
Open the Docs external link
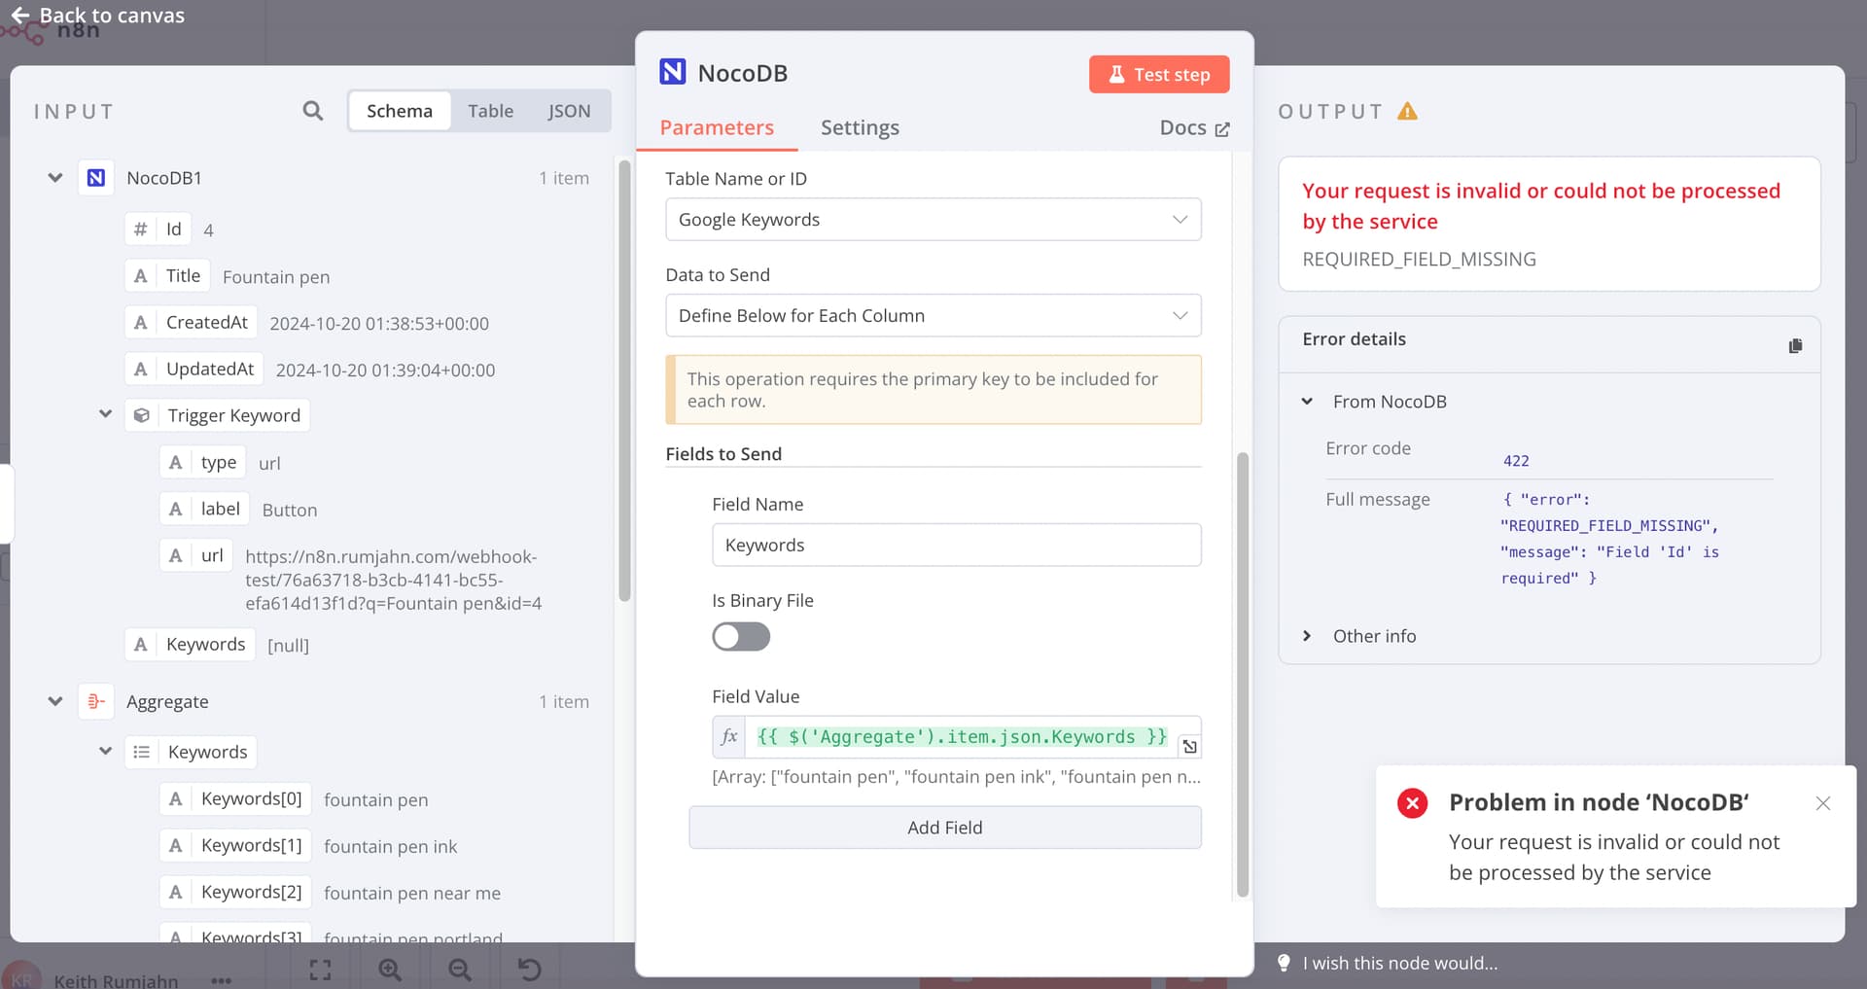point(1194,127)
